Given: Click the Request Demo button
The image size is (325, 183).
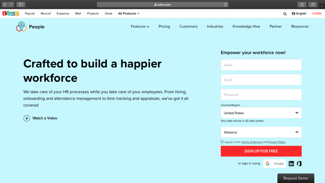Looking at the screenshot, I should click(295, 178).
